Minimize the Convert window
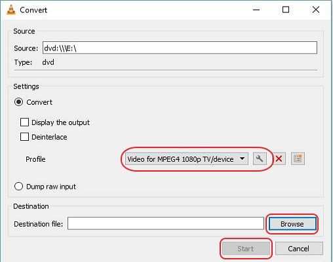The width and height of the screenshot is (333, 262). point(256,10)
